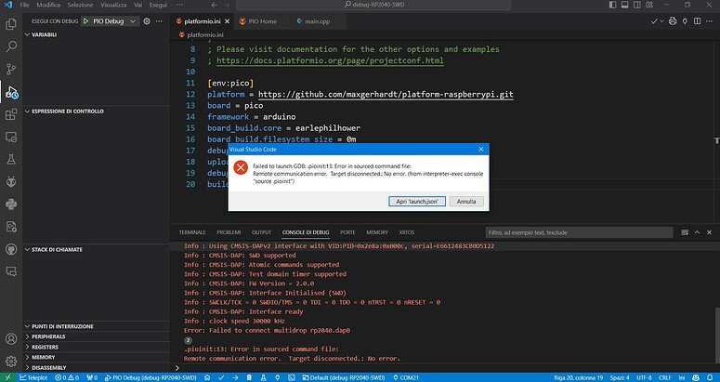Open the Modifica menu
This screenshot has height=382, width=720.
[x=47, y=5]
